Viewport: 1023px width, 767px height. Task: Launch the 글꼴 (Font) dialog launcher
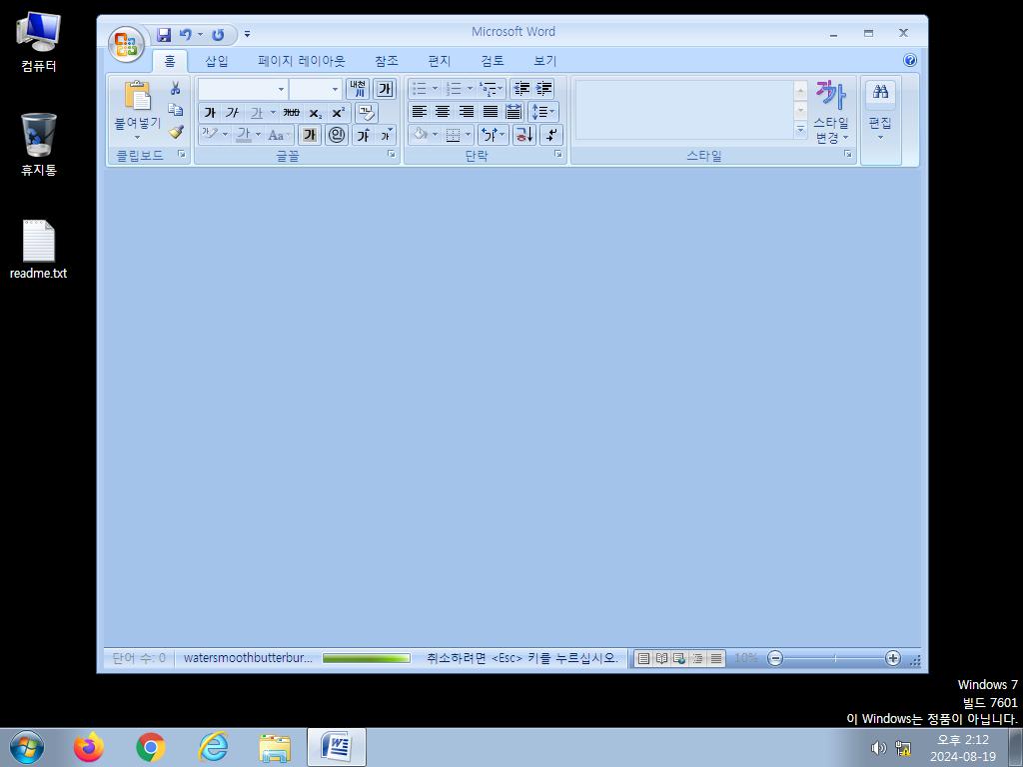392,154
